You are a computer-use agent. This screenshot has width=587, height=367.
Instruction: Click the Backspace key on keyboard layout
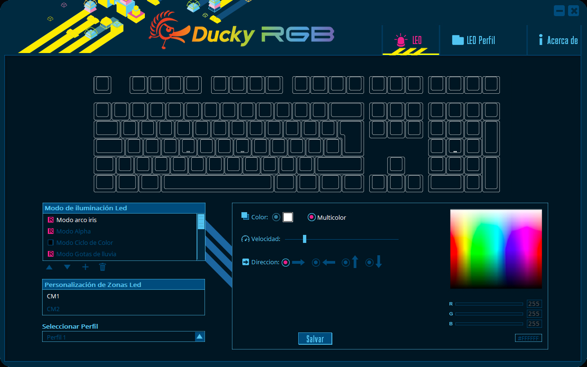coord(347,110)
